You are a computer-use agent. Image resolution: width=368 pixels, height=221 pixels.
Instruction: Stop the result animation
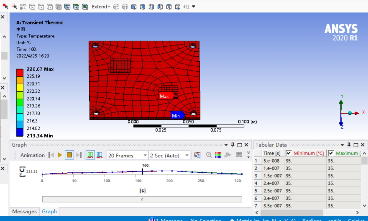pyautogui.click(x=69, y=155)
